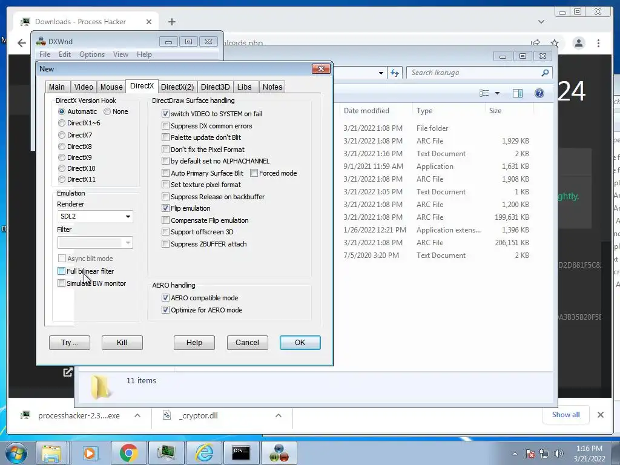Switch to the Direct3D tab

(x=215, y=87)
